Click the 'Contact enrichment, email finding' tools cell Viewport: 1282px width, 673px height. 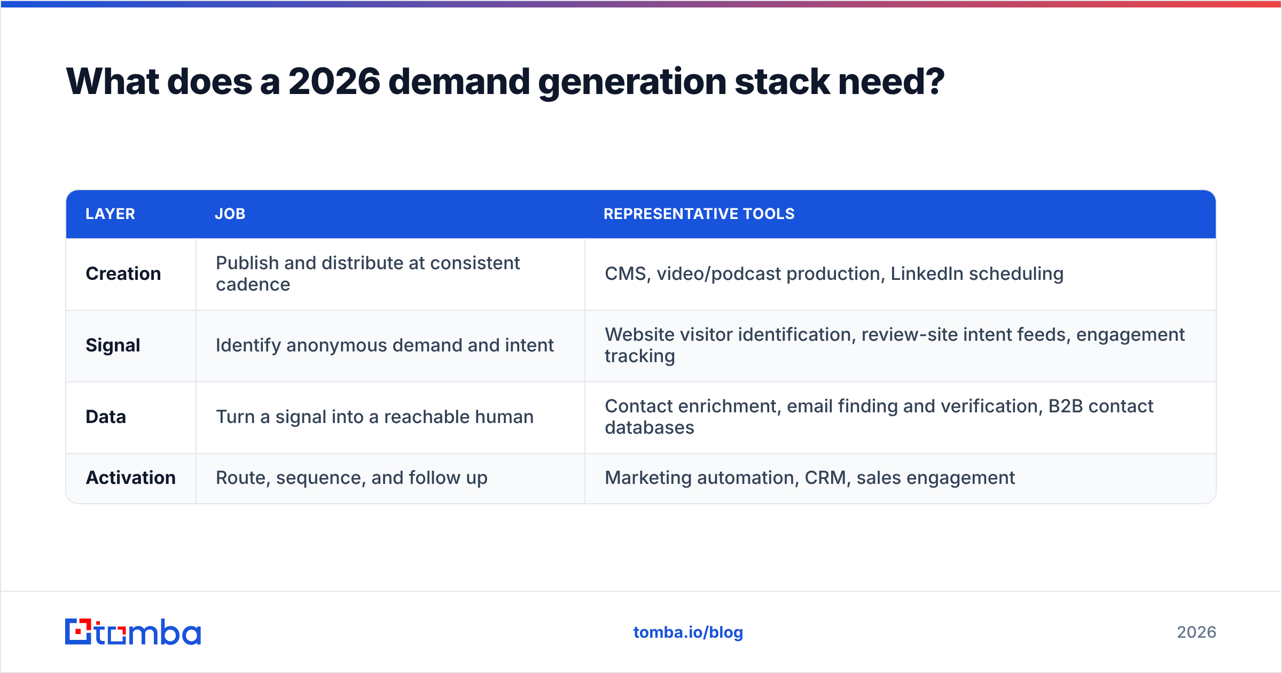[x=901, y=418]
